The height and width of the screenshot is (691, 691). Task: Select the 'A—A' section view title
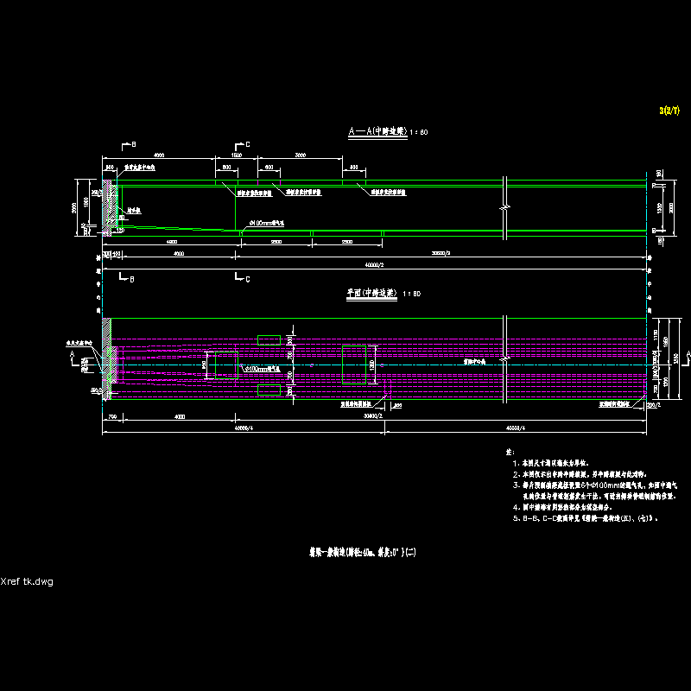377,131
